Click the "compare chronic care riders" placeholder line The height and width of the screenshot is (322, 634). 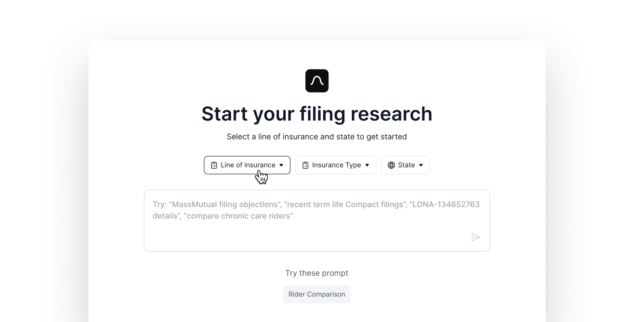coord(240,216)
